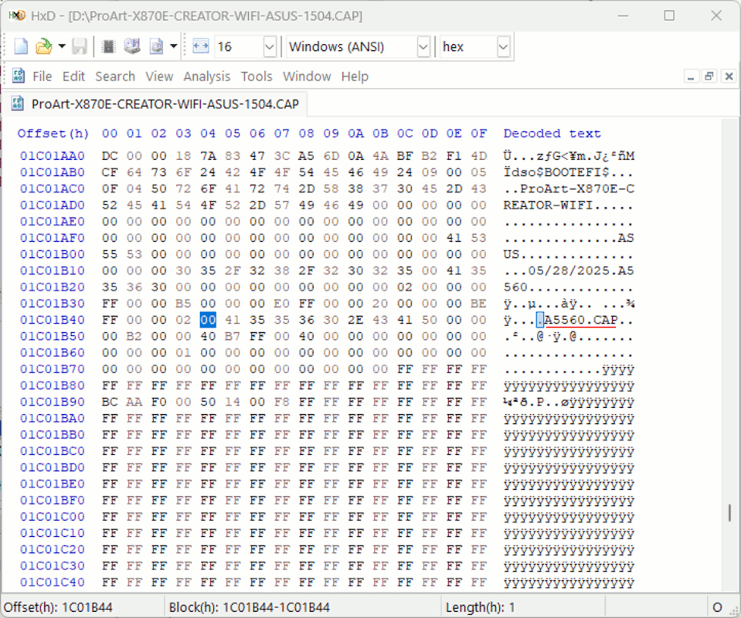Click column header 0F
This screenshot has width=741, height=618.
tap(479, 133)
